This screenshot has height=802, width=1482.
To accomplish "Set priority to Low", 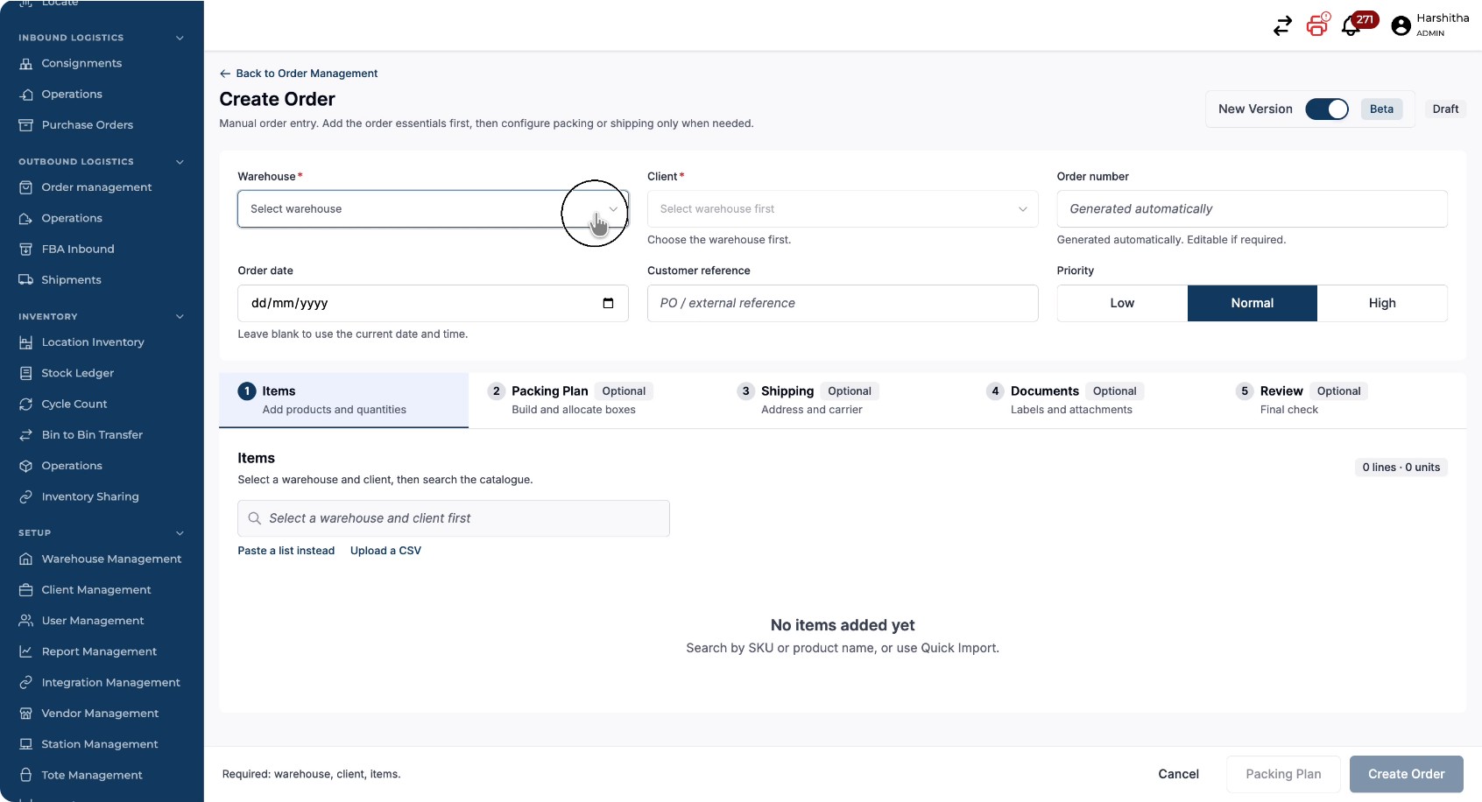I will coord(1122,303).
